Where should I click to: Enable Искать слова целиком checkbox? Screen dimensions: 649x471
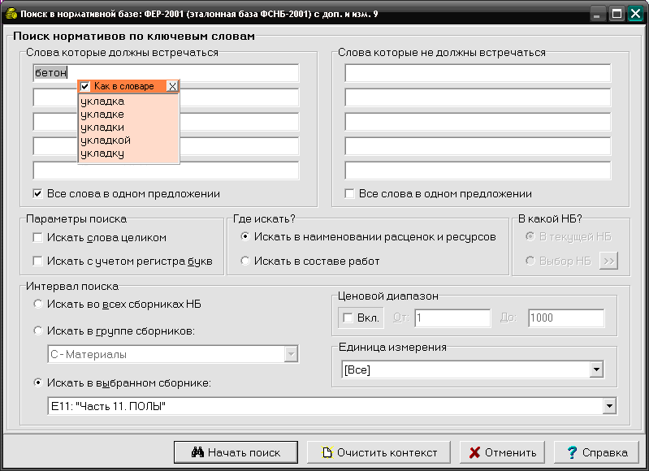37,238
